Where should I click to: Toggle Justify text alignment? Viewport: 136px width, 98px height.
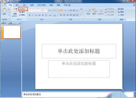71,15
